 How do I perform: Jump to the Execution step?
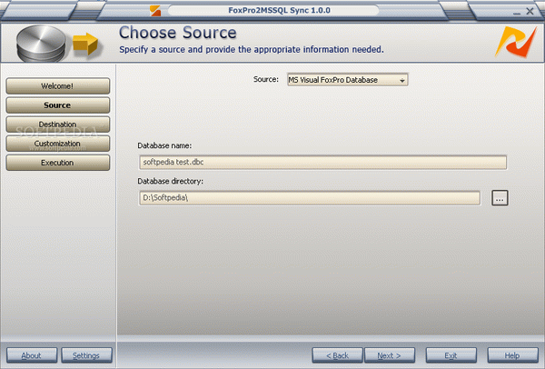pyautogui.click(x=58, y=163)
